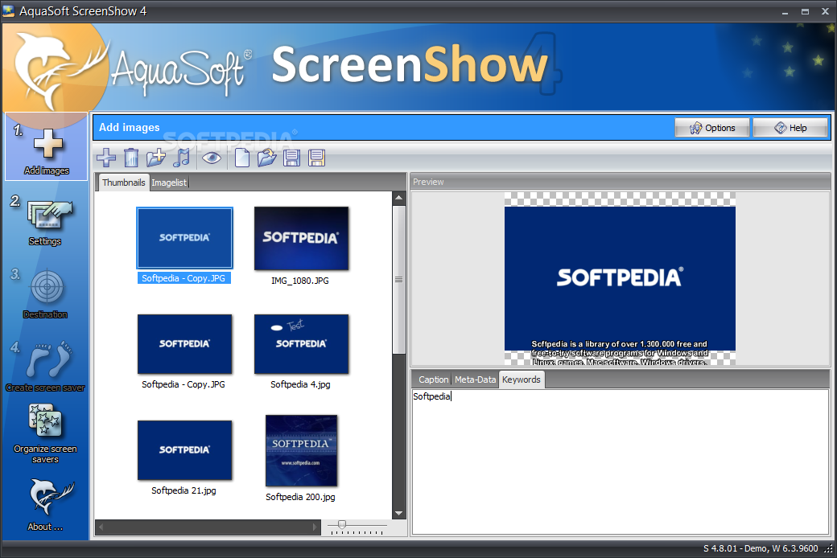Click the Options button
The image size is (837, 558).
[x=712, y=128]
